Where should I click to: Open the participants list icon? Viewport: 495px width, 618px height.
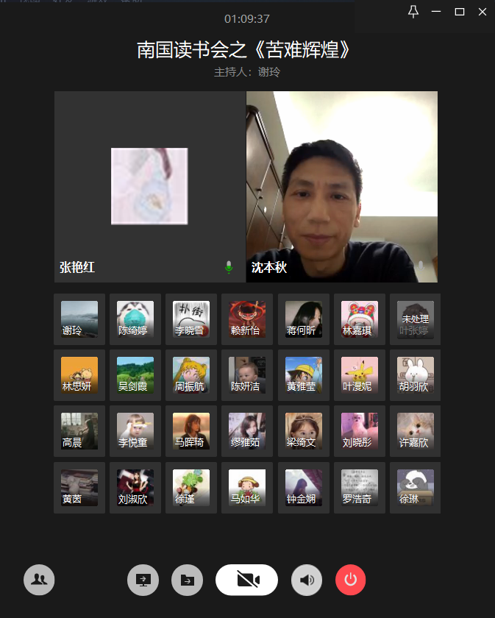point(39,580)
